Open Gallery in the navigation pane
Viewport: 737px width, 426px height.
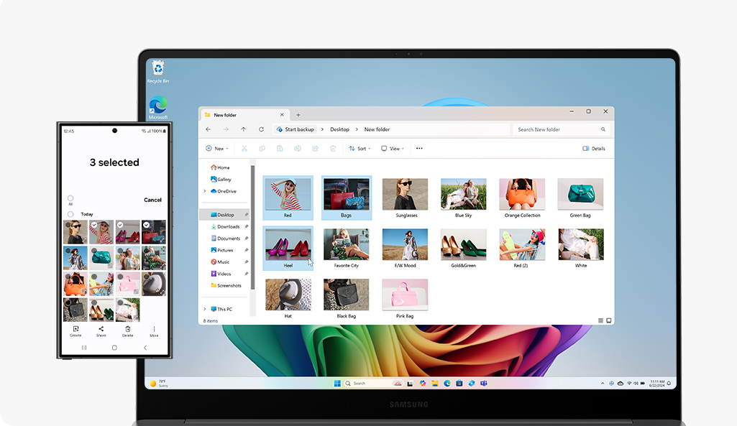click(221, 180)
